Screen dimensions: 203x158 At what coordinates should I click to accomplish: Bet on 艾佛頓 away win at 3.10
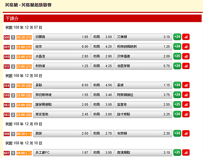pyautogui.click(x=143, y=37)
